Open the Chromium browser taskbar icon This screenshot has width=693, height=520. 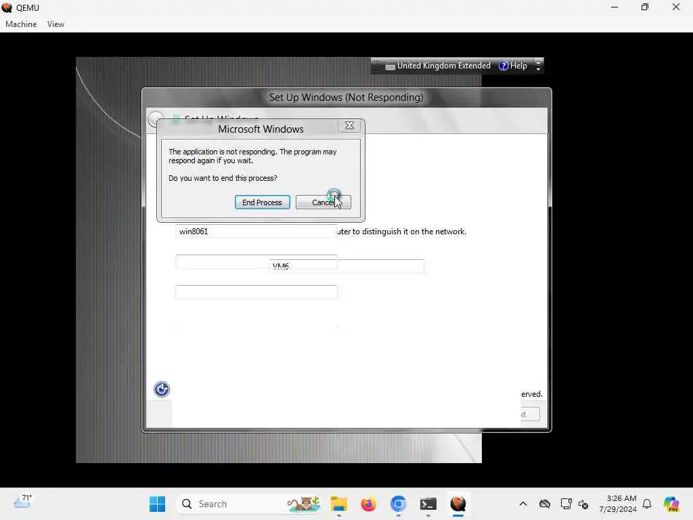[398, 504]
